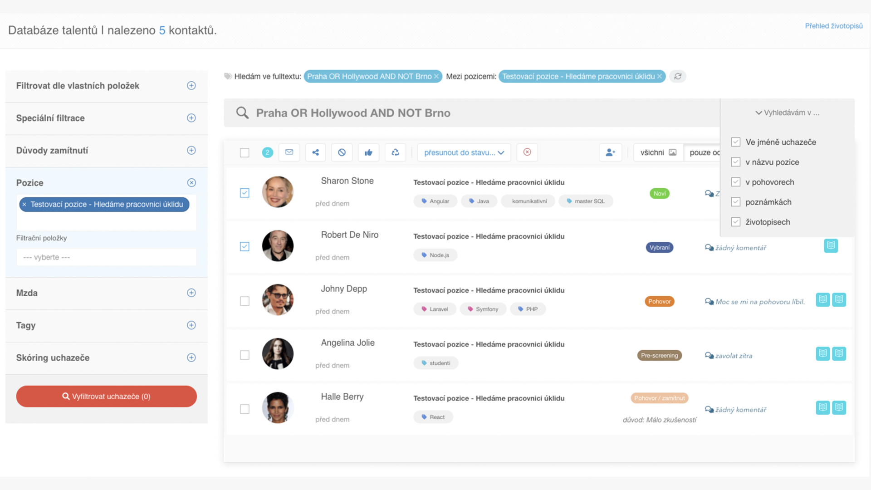Click the recycle arrows icon in toolbar
The image size is (871, 490).
pos(395,152)
